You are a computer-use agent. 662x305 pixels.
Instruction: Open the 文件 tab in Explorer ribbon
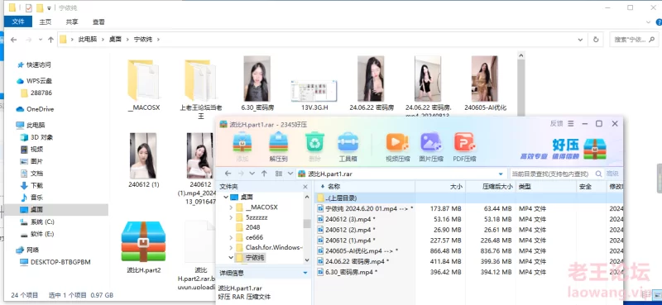pyautogui.click(x=18, y=21)
